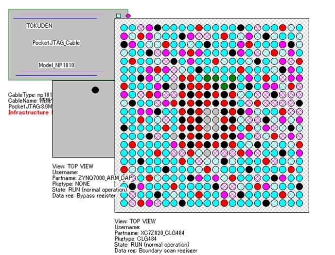This screenshot has width=335, height=255.
Task: Select the lone green pin below the green row
Action: (x=224, y=86)
